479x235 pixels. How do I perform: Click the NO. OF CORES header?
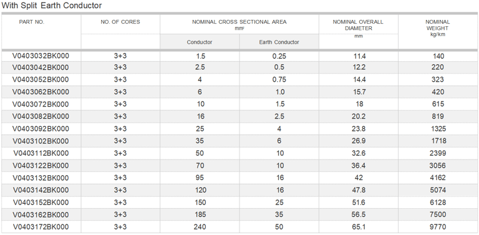click(x=120, y=22)
